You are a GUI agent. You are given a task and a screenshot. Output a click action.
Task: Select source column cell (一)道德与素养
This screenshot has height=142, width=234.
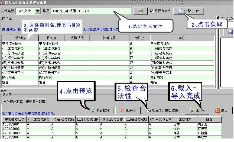[20, 48]
